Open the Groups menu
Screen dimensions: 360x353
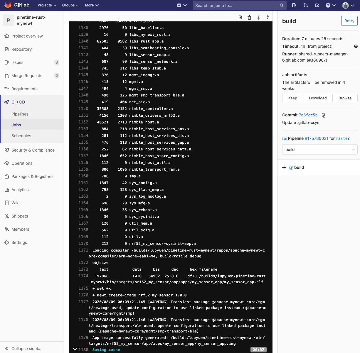pos(70,5)
